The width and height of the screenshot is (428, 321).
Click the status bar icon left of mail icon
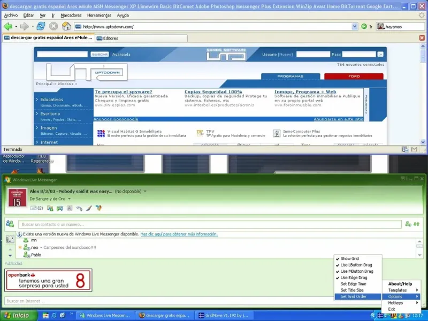click(x=406, y=149)
